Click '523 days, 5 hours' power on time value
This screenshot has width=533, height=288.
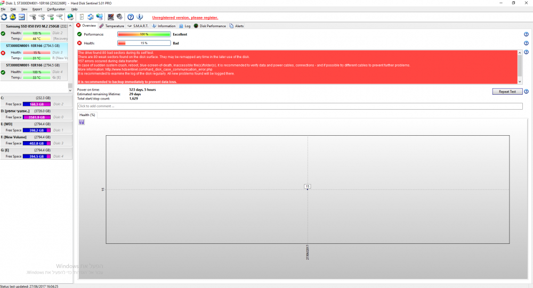pyautogui.click(x=142, y=89)
